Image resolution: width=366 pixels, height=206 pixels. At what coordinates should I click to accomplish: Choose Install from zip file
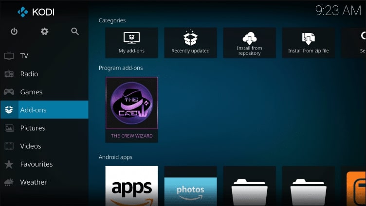(x=309, y=43)
